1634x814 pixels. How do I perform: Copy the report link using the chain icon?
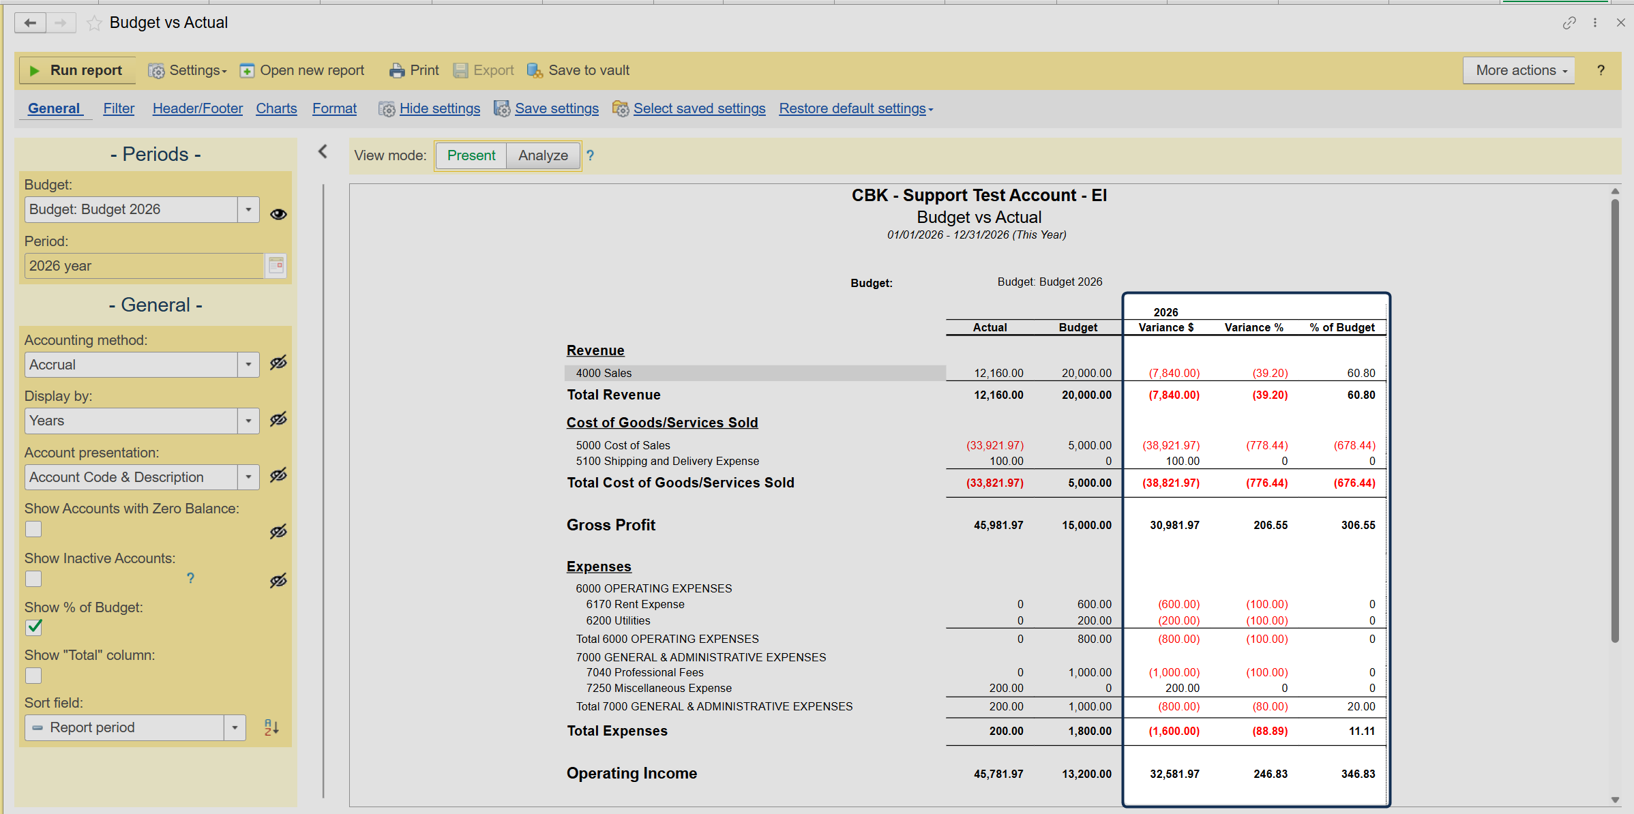click(x=1569, y=23)
